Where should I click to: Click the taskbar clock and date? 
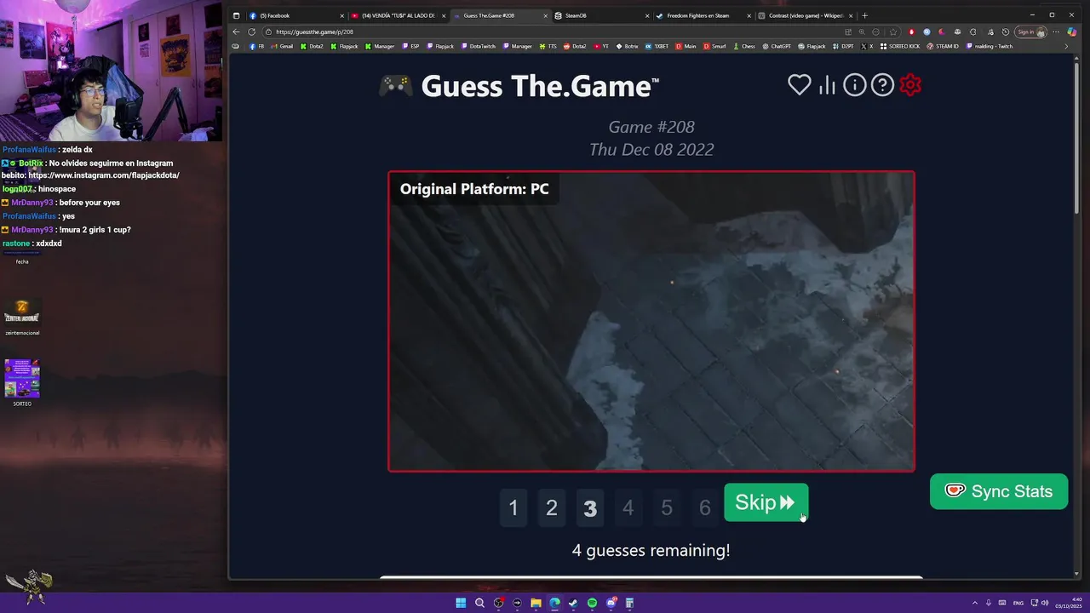click(1068, 603)
